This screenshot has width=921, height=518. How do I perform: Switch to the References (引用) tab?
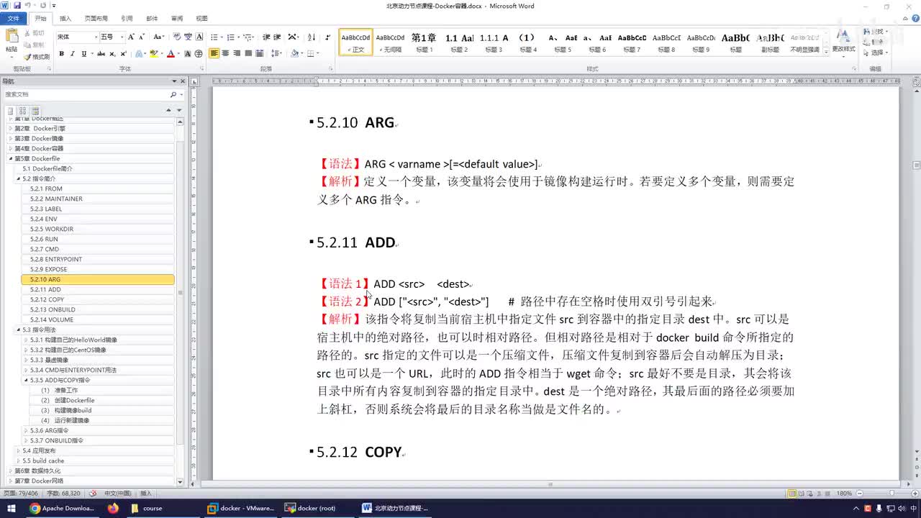click(127, 19)
